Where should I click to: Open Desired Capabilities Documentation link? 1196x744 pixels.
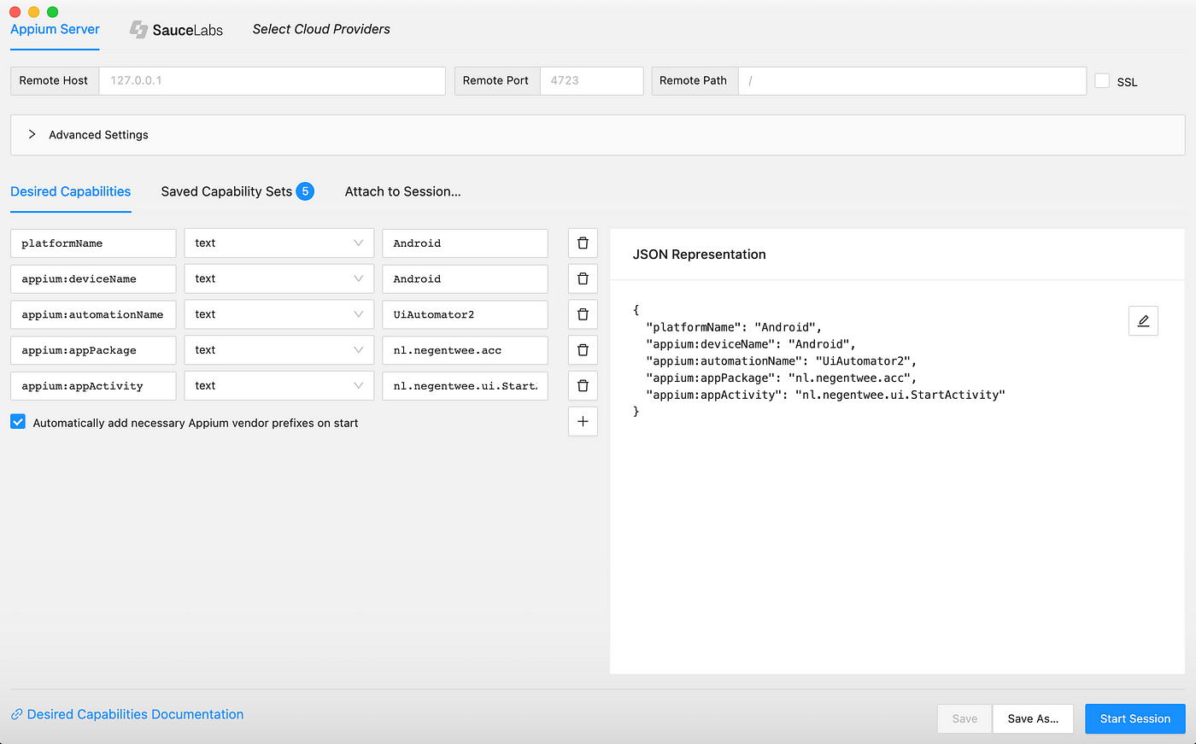click(135, 714)
